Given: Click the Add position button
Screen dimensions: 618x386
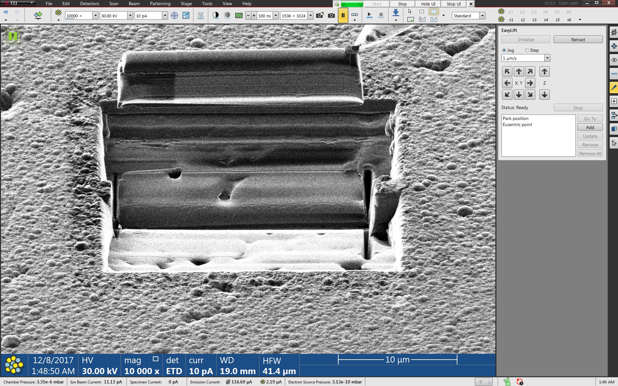Looking at the screenshot, I should (590, 127).
